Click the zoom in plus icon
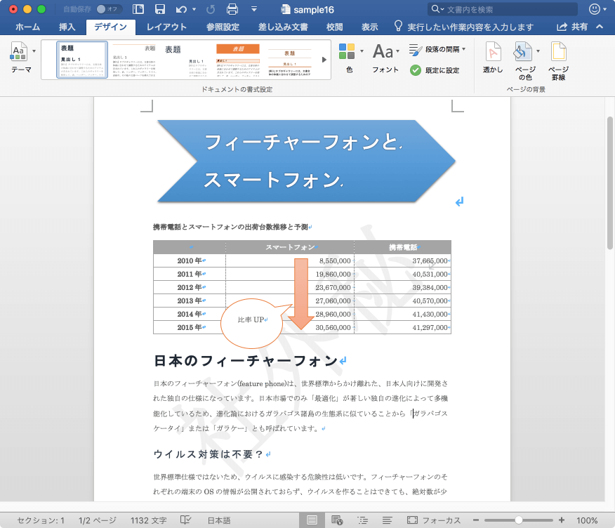Image resolution: width=615 pixels, height=528 pixels. coord(562,520)
